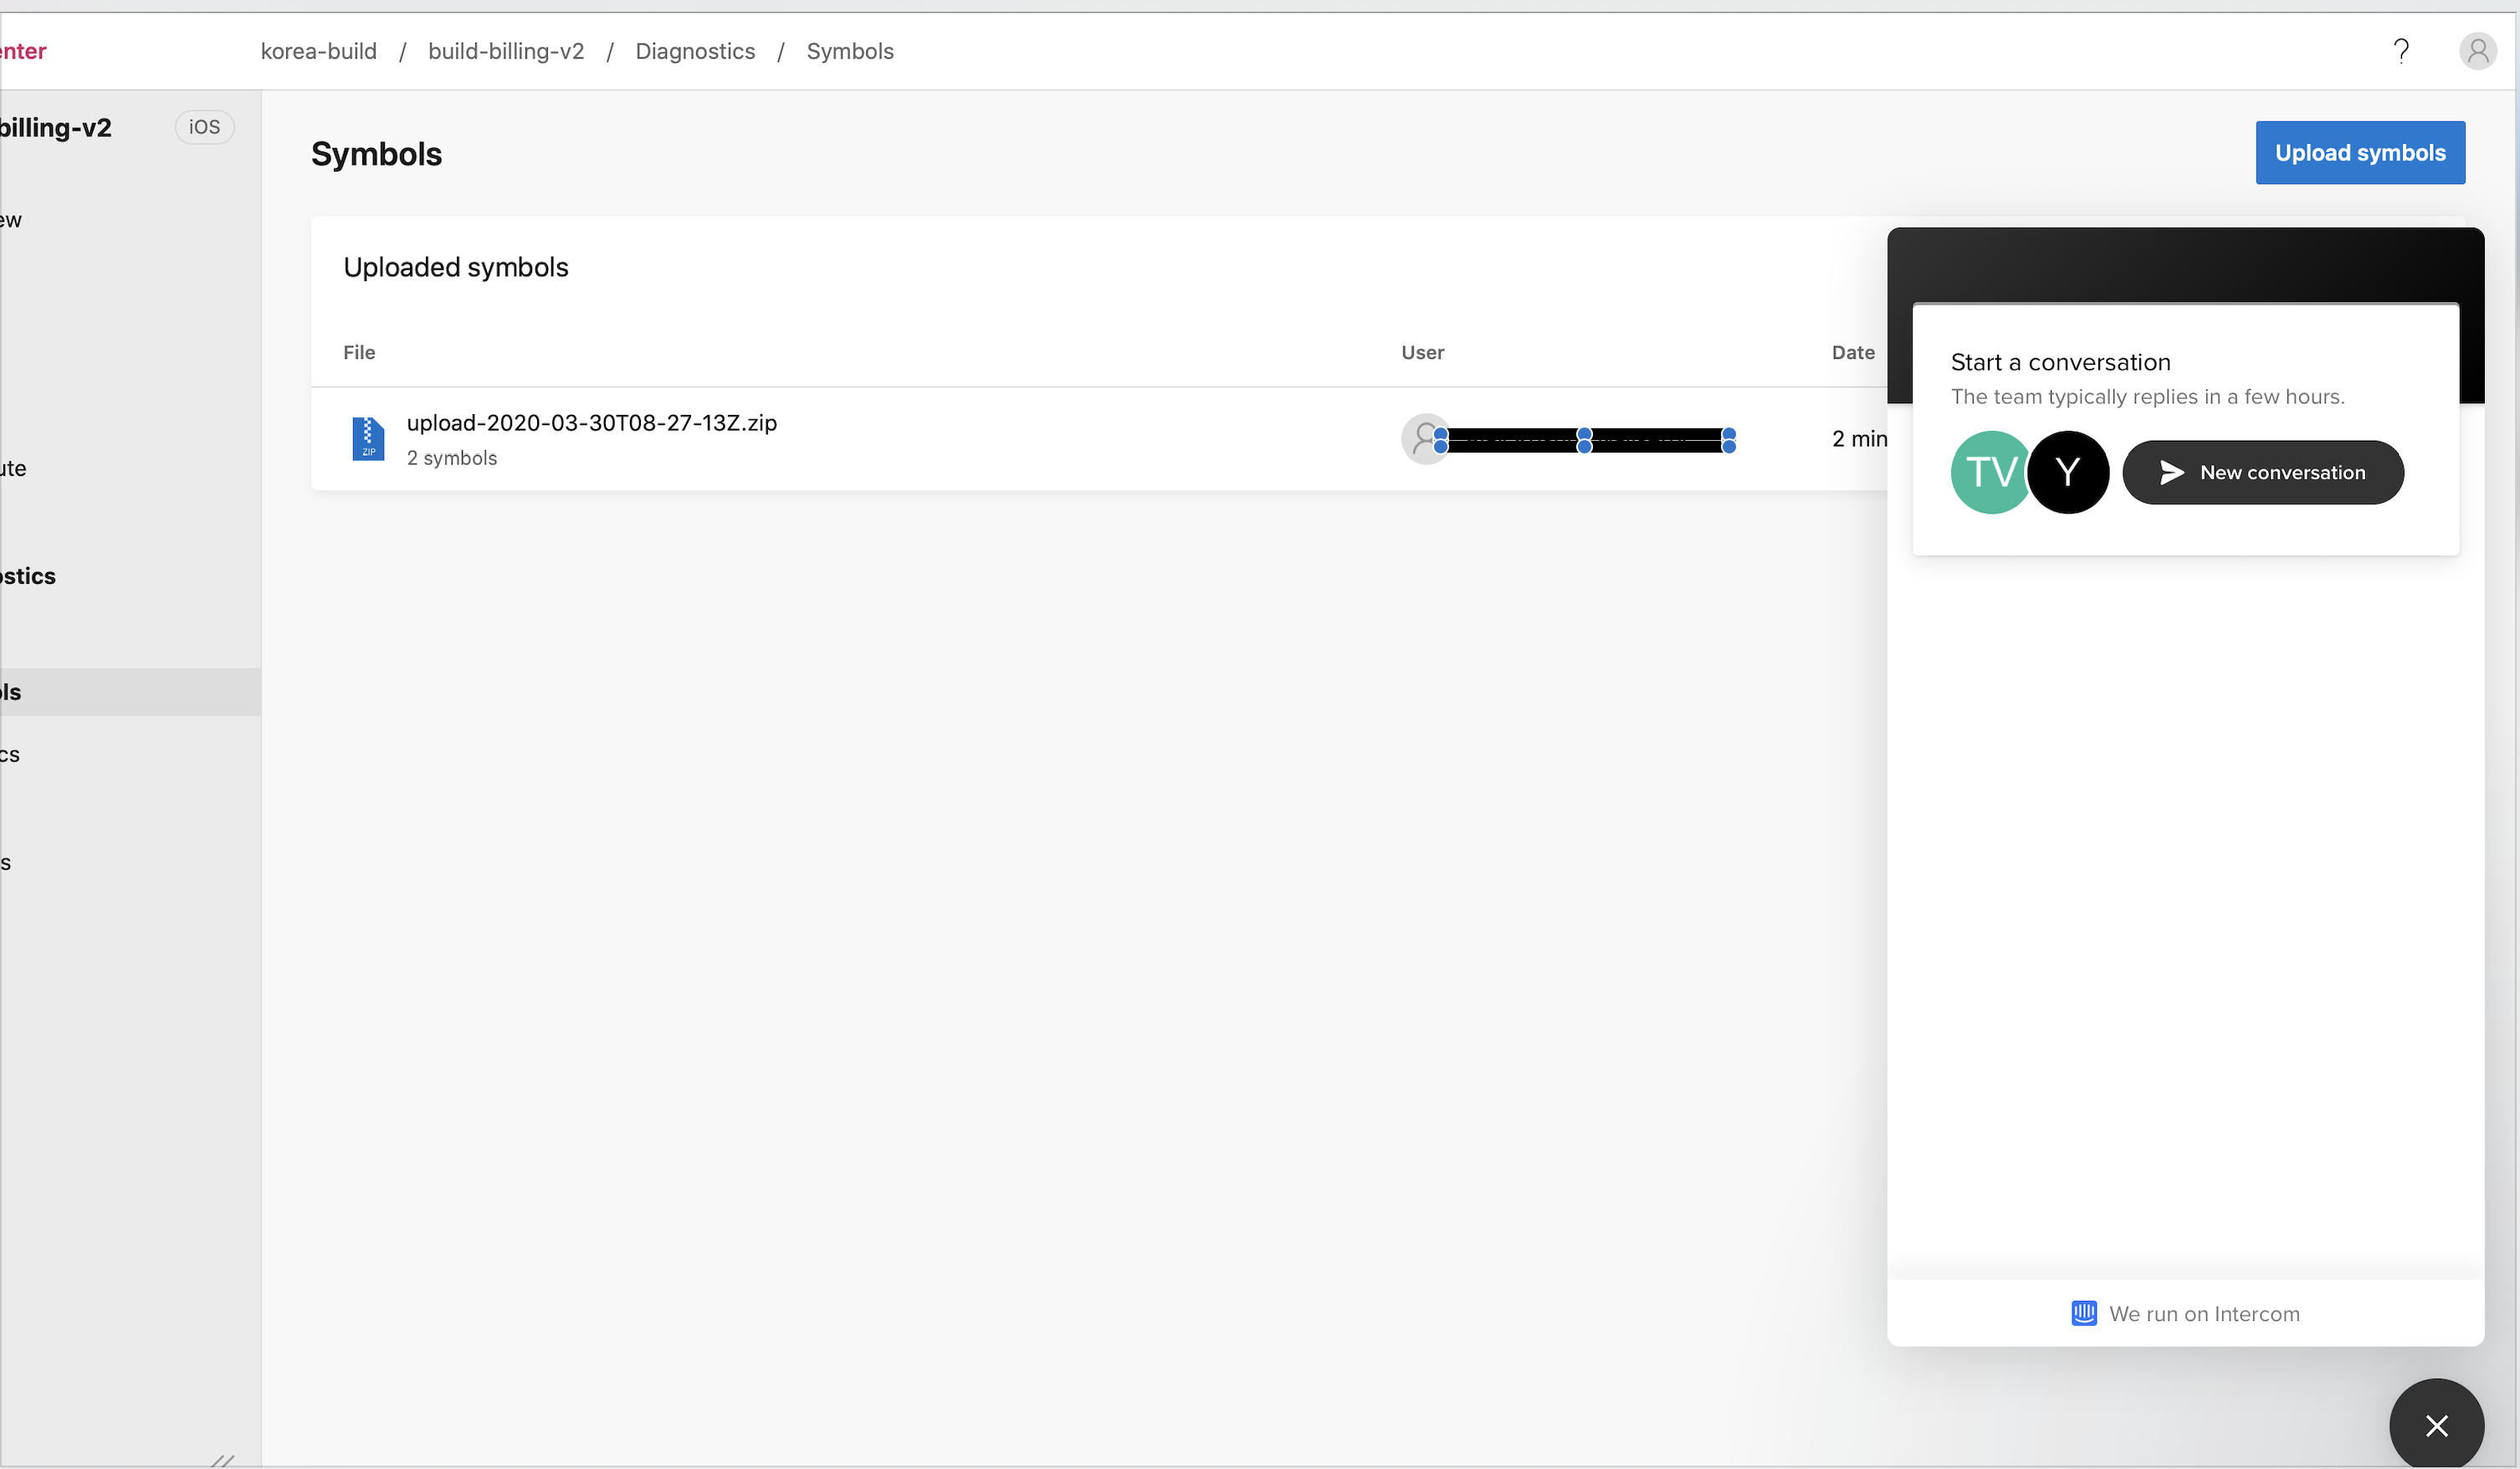
Task: Click the user account avatar icon
Action: pyautogui.click(x=2478, y=50)
